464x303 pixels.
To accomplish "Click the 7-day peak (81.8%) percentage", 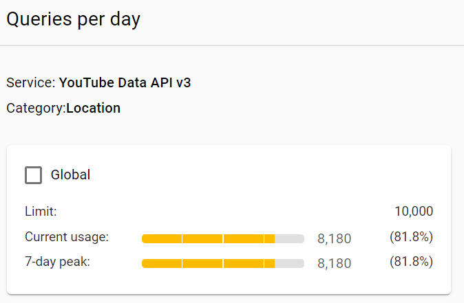I will click(411, 262).
